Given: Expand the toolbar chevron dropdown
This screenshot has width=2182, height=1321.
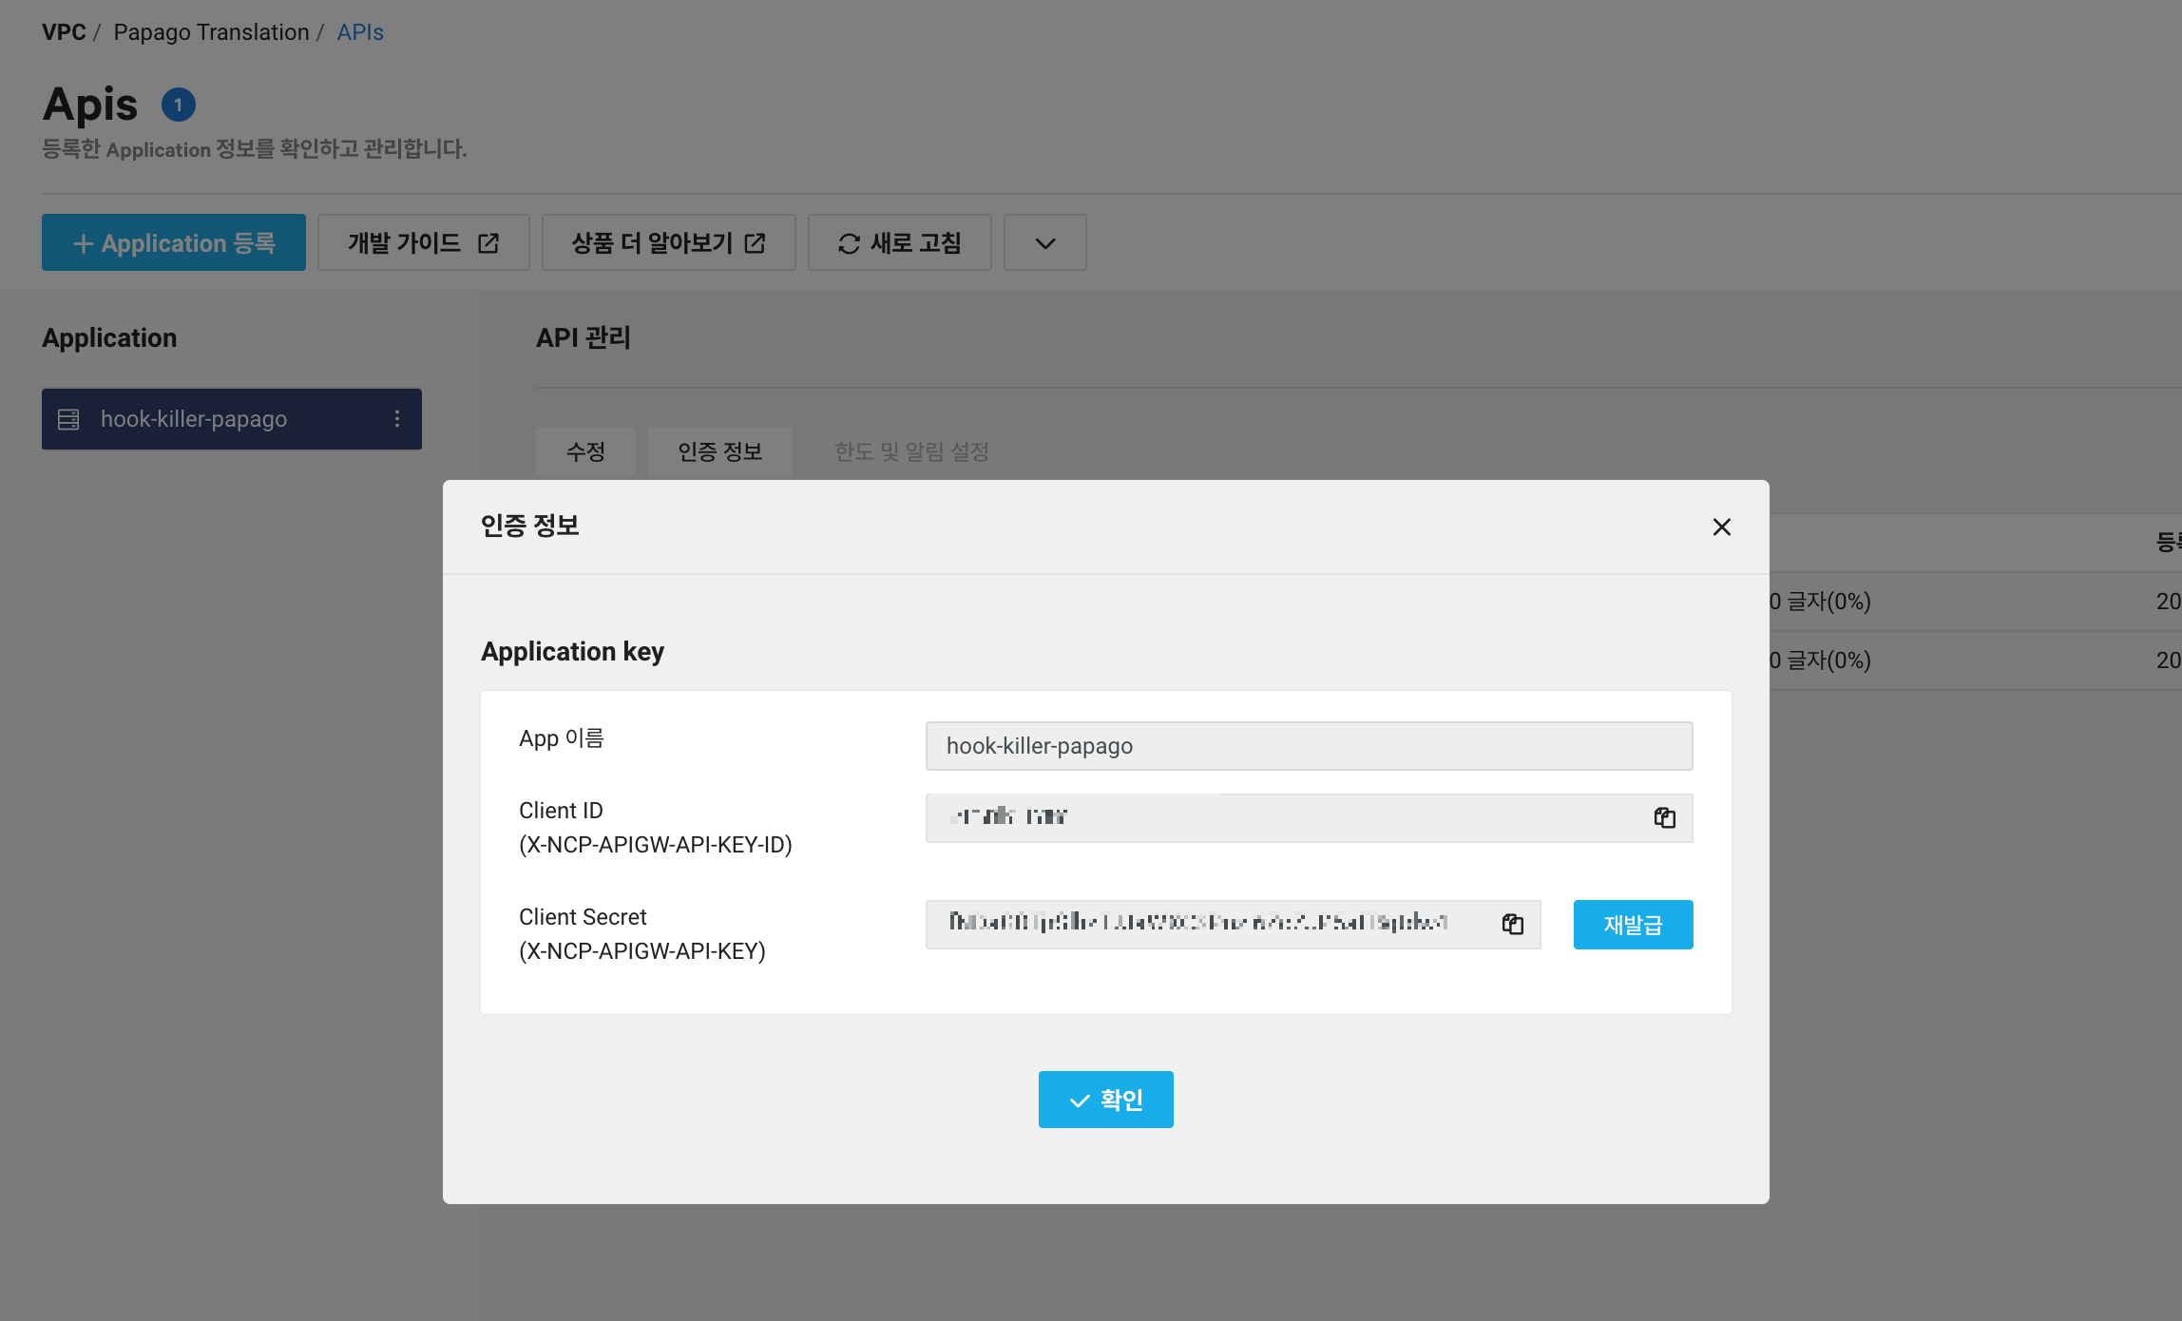Looking at the screenshot, I should (1044, 243).
